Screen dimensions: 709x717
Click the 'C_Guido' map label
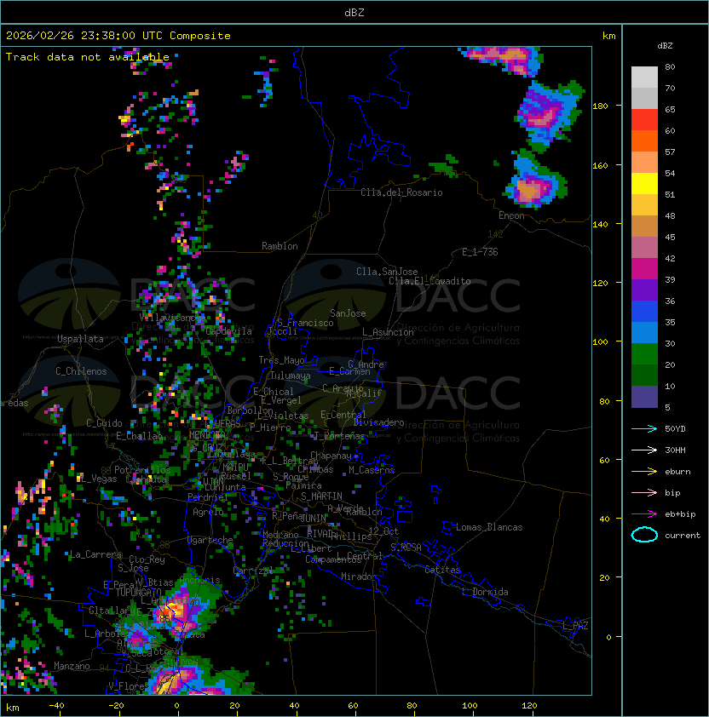(104, 423)
